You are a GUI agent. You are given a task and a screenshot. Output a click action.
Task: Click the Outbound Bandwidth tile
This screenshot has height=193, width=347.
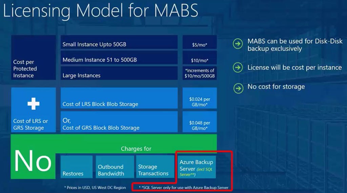coord(115,167)
